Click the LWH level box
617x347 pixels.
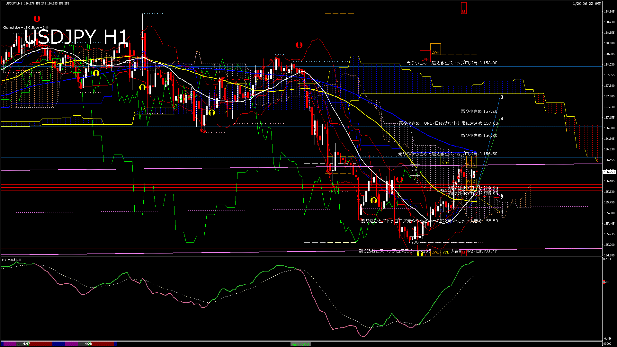point(435,49)
